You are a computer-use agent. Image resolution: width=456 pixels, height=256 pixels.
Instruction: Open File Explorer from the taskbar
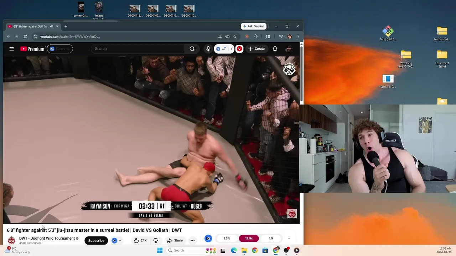244,250
